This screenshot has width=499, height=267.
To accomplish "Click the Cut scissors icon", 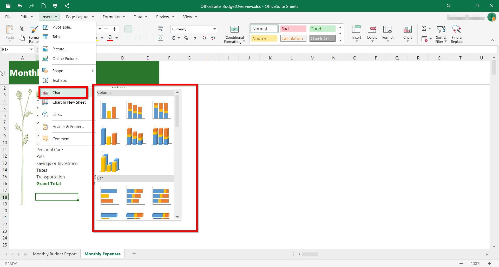I will coord(22,29).
